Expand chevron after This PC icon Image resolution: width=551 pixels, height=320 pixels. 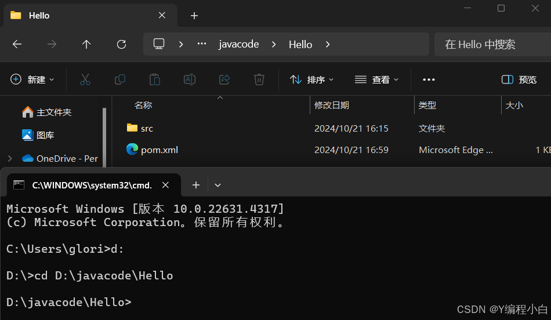pos(181,44)
